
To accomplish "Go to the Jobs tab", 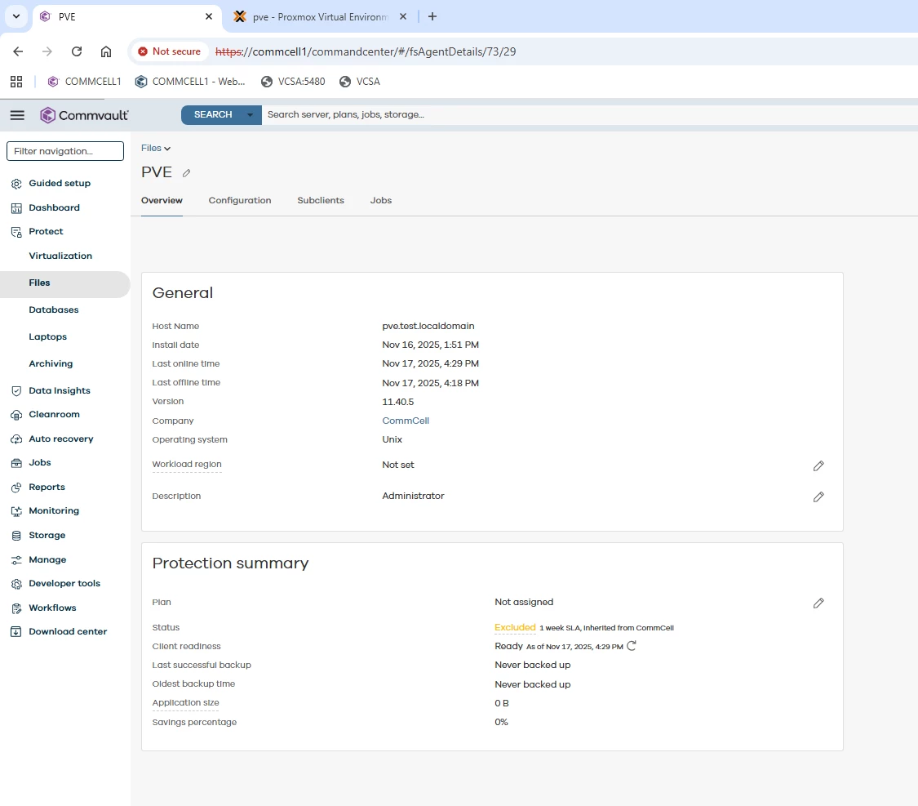I will click(x=380, y=200).
